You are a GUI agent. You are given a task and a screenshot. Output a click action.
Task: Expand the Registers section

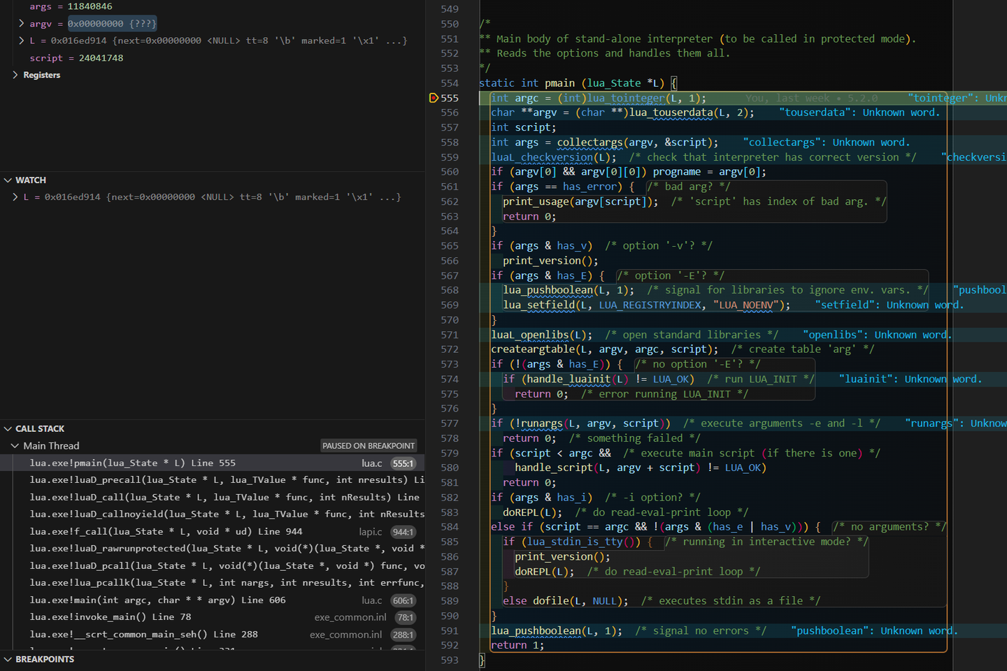click(x=15, y=75)
